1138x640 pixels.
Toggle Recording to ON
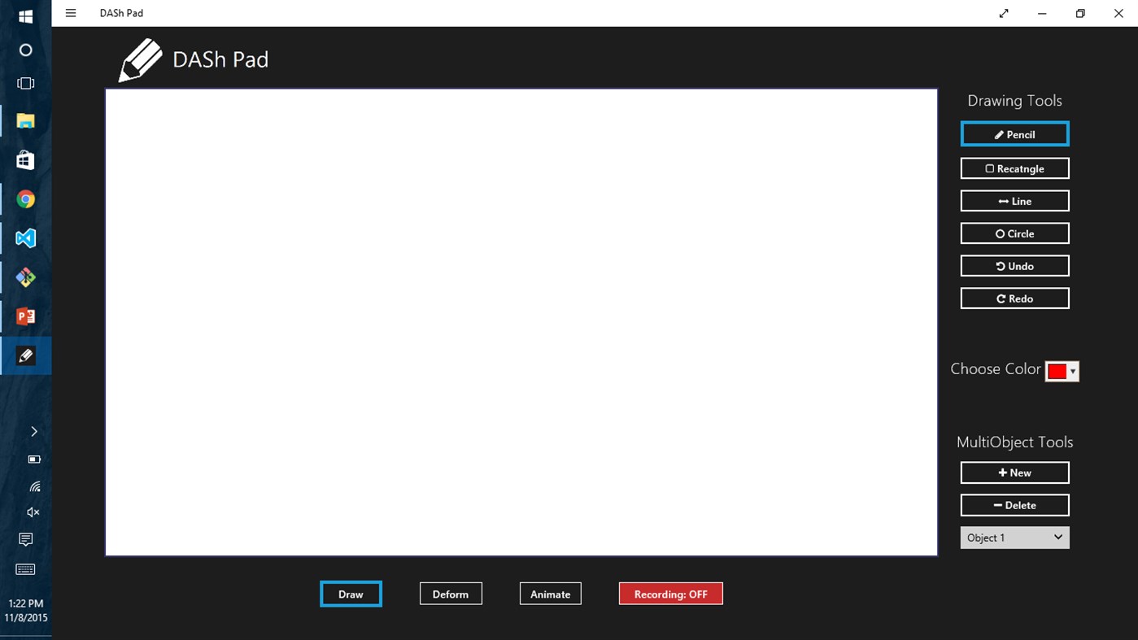pyautogui.click(x=670, y=593)
